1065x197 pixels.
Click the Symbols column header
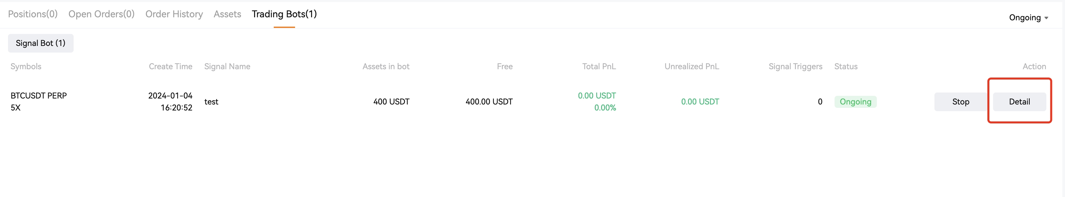[26, 66]
